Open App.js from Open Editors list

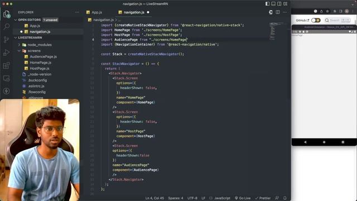[x=35, y=26]
